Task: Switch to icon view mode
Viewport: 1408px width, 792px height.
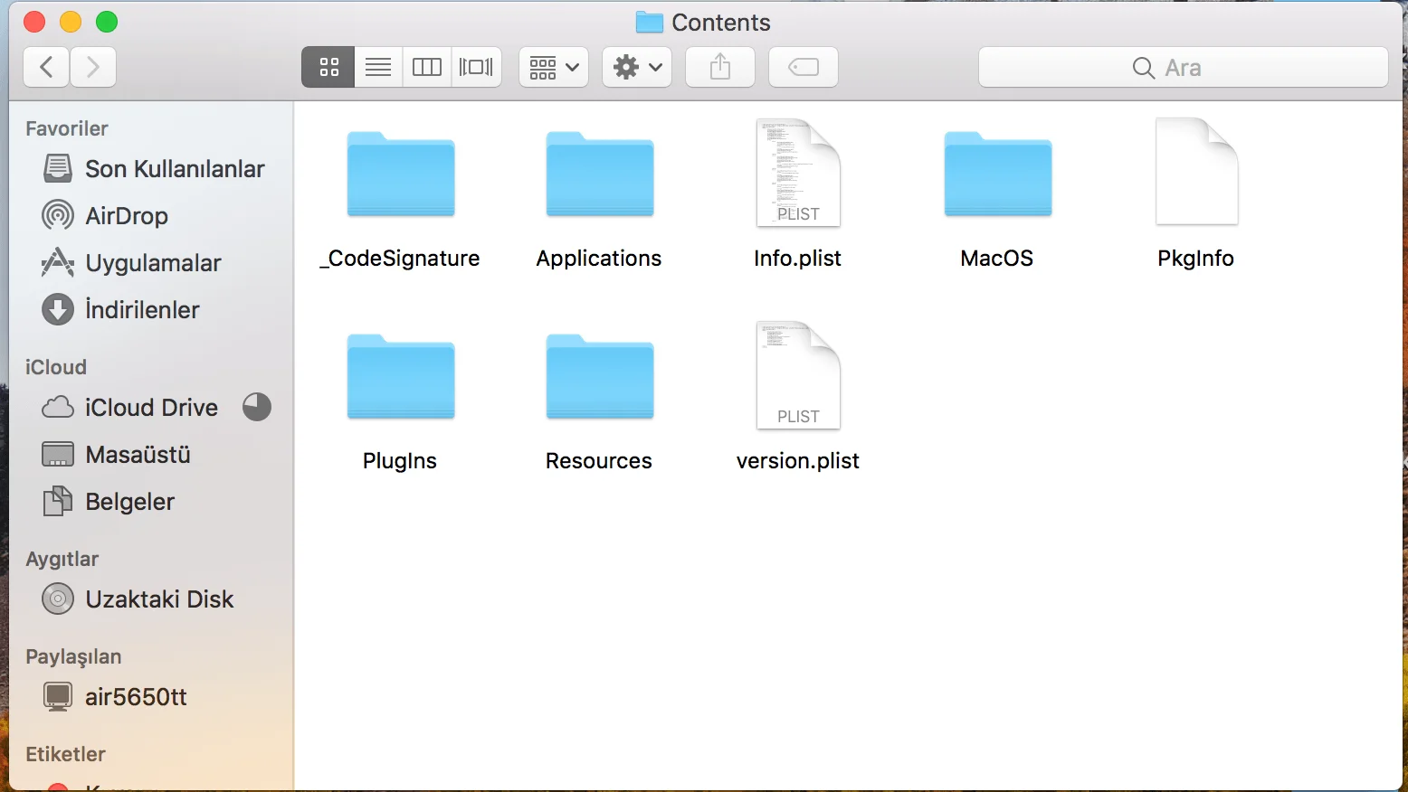Action: click(x=328, y=67)
